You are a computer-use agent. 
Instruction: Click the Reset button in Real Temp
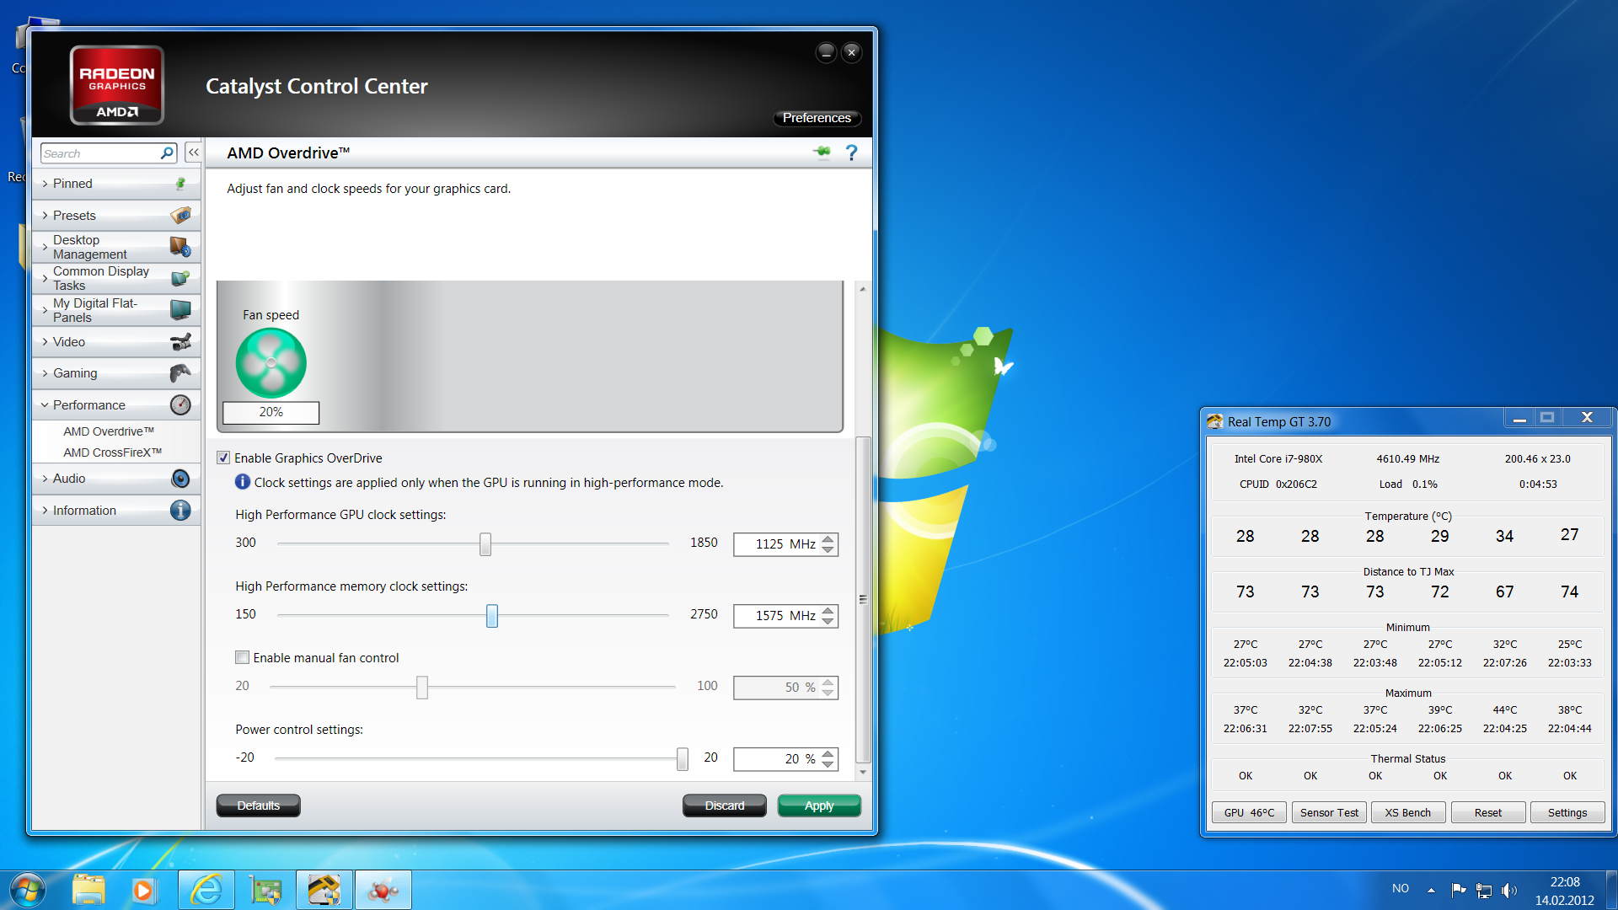tap(1488, 812)
